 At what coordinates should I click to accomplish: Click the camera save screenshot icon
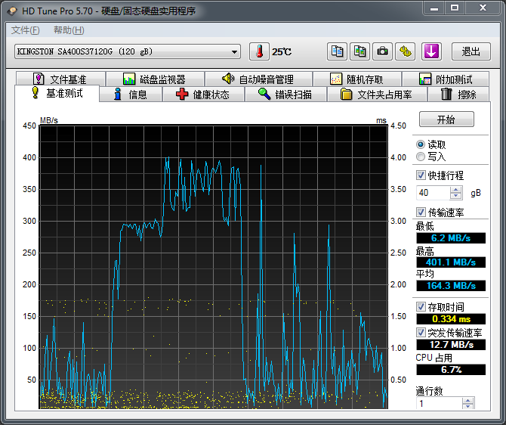[383, 51]
